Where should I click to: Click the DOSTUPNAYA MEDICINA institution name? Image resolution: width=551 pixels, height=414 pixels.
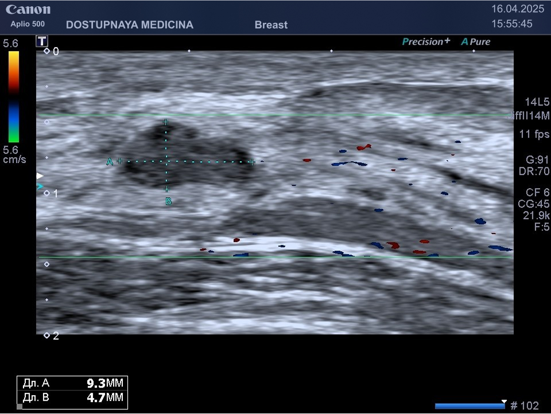pyautogui.click(x=130, y=25)
